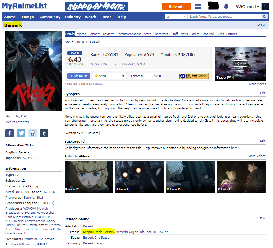Switch to the Featured tab
The image size is (273, 248).
pyautogui.click(x=208, y=34)
